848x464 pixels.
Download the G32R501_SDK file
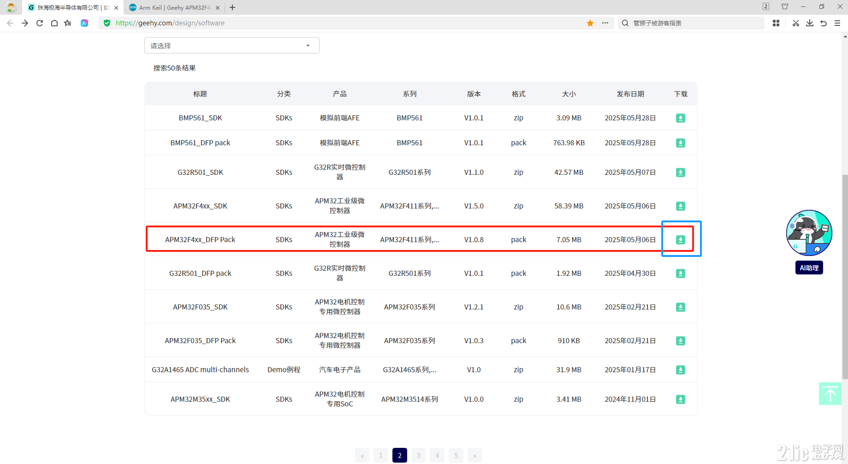pos(680,173)
